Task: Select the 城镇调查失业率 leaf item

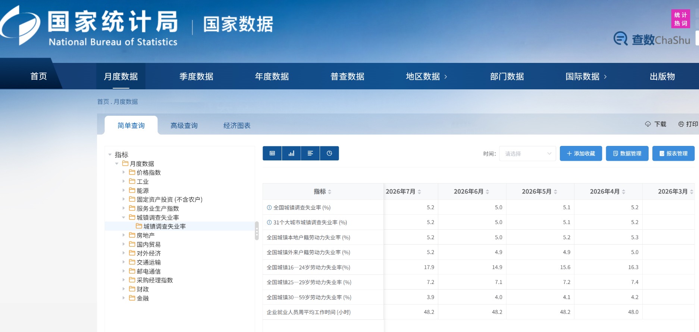Action: 164,226
